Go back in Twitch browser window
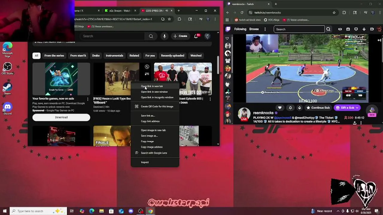The image size is (383, 215). point(228,13)
